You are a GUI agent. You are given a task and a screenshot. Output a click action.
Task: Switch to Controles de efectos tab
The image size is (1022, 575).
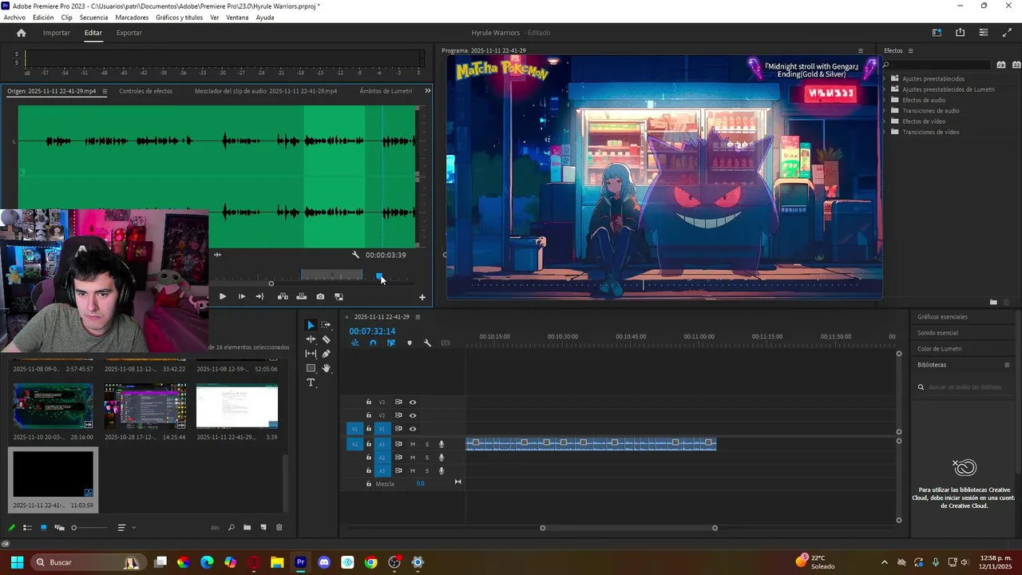point(145,91)
